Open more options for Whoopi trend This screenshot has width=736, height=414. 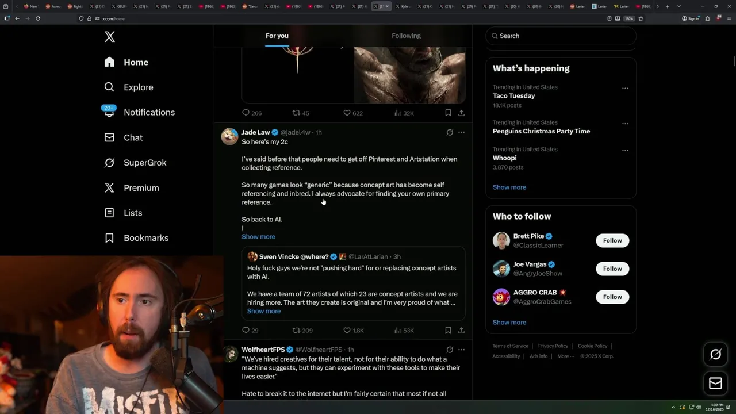click(625, 151)
